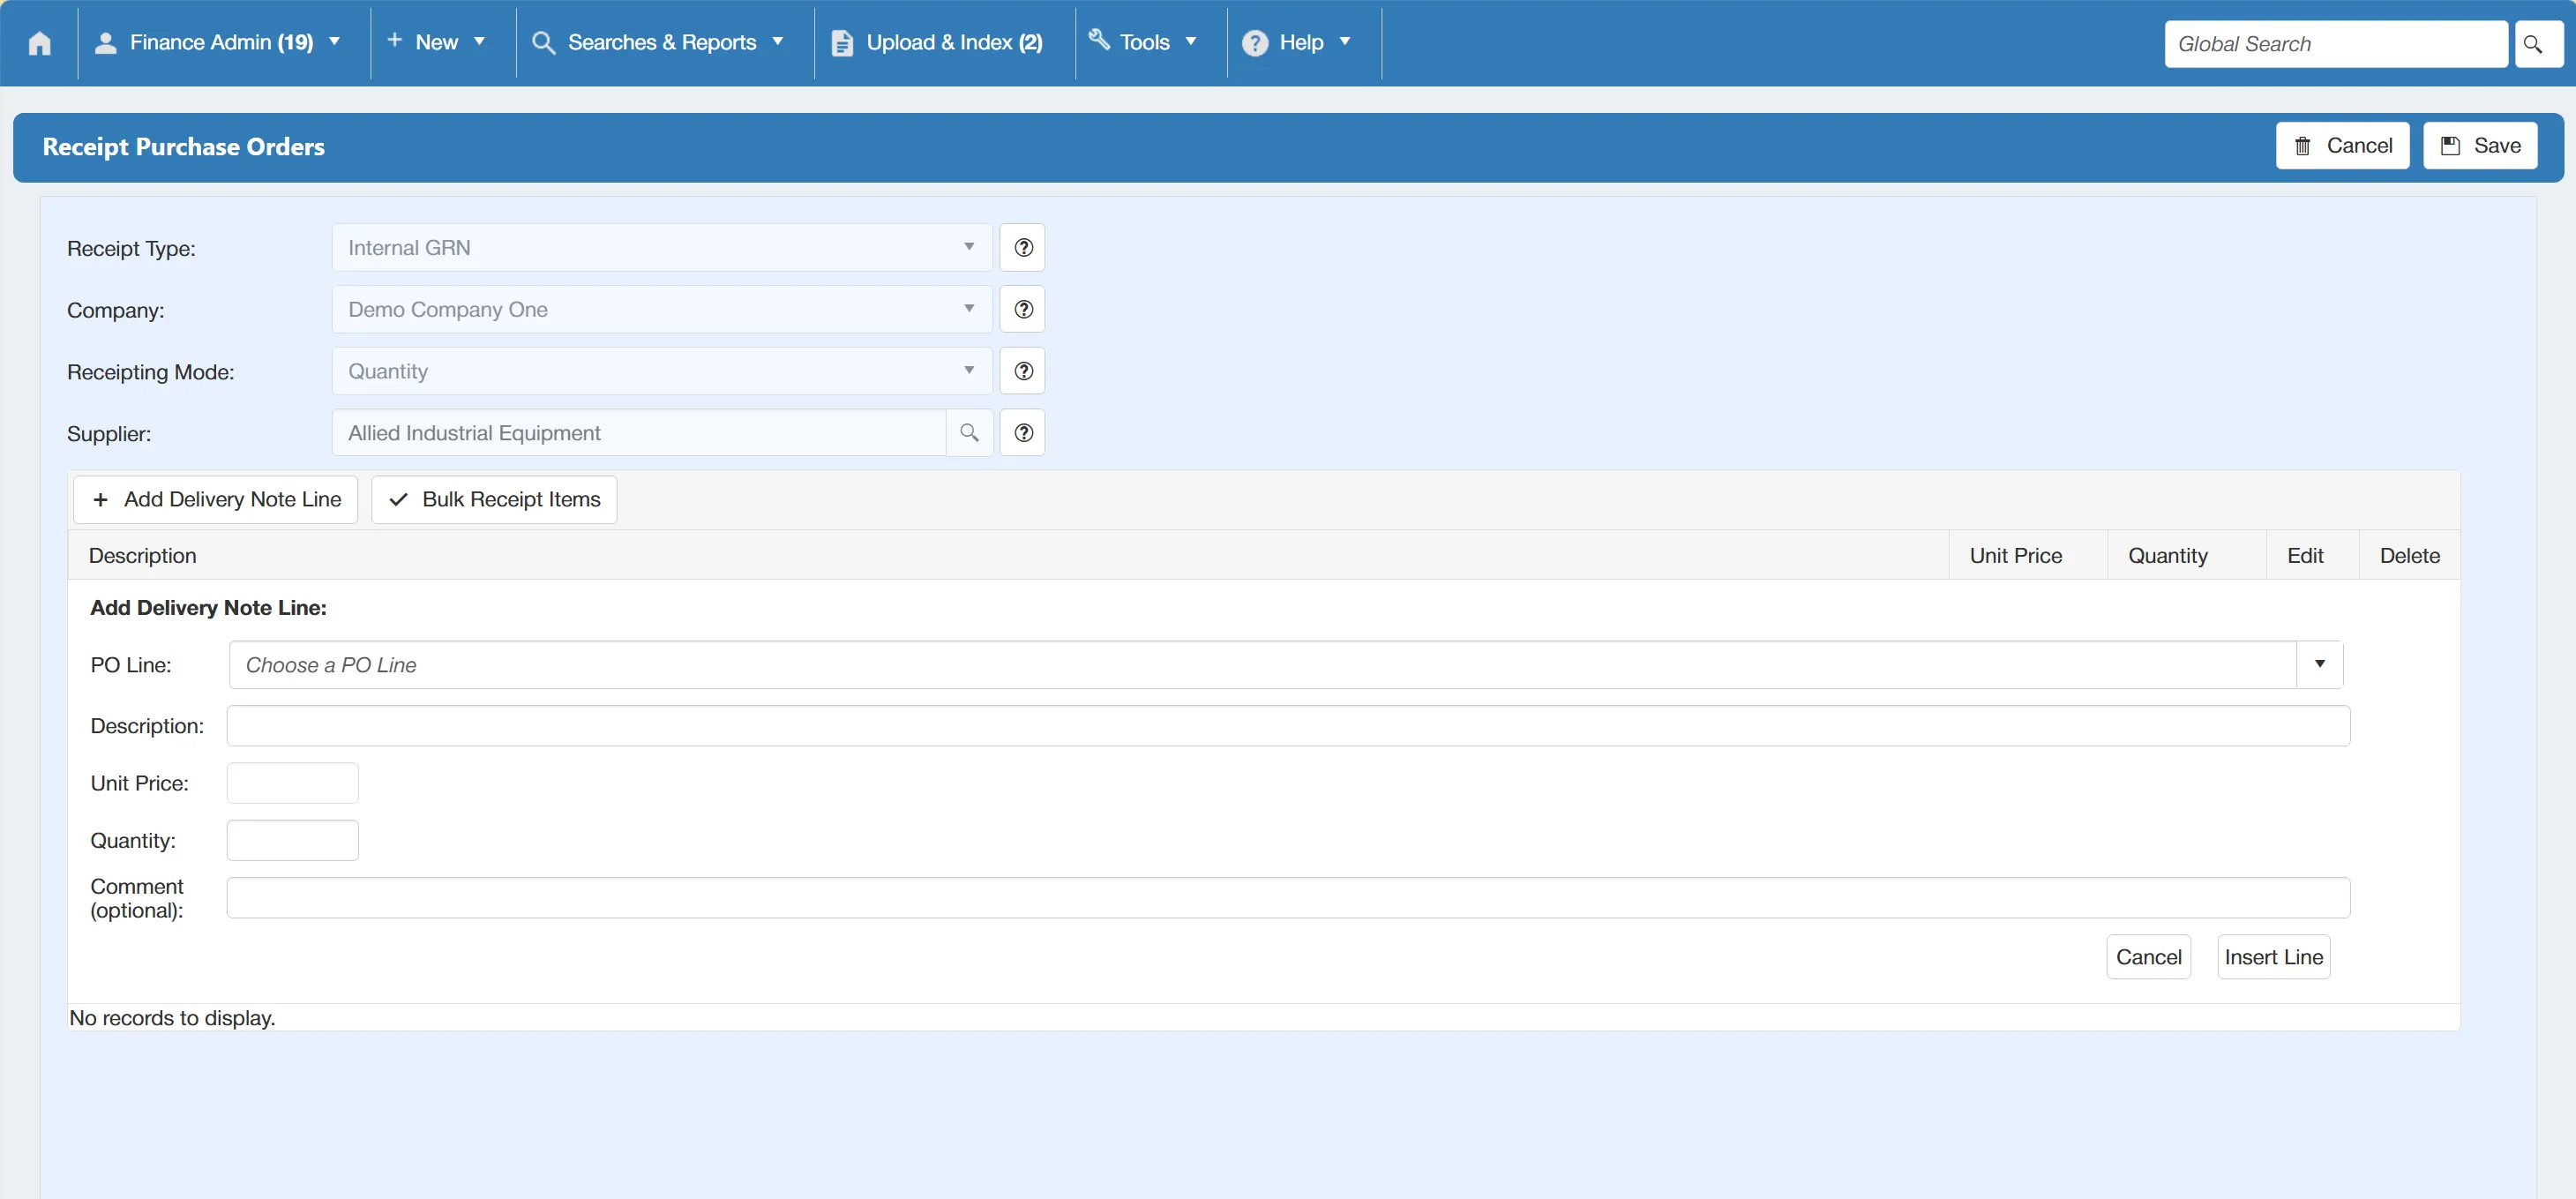The width and height of the screenshot is (2576, 1199).
Task: Open help for Receipting Mode field
Action: pos(1023,371)
